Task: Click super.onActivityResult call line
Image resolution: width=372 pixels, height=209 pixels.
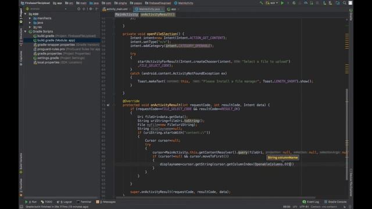Action: 180,192
